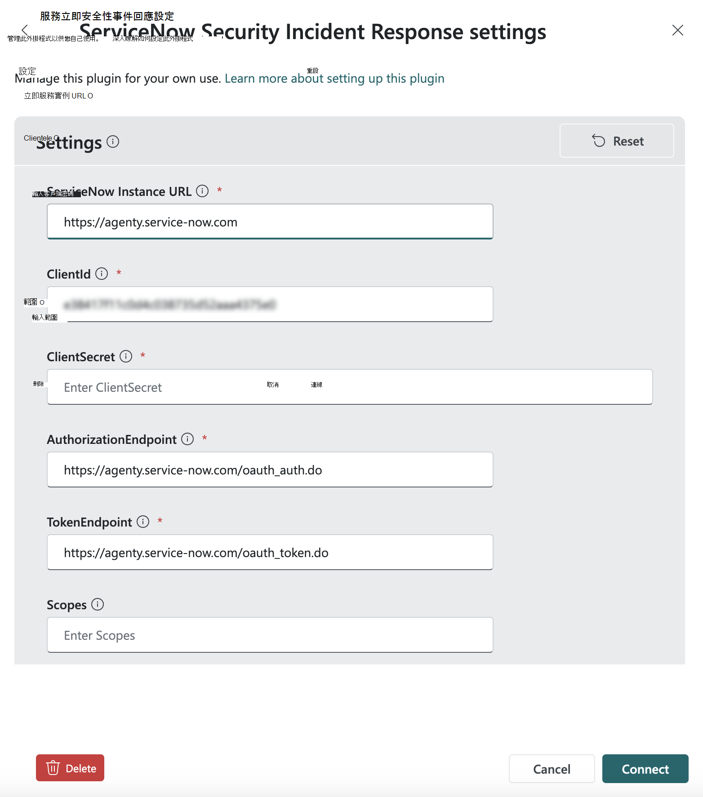This screenshot has height=797, width=703.
Task: Delete the plugin with the red button
Action: tap(70, 768)
